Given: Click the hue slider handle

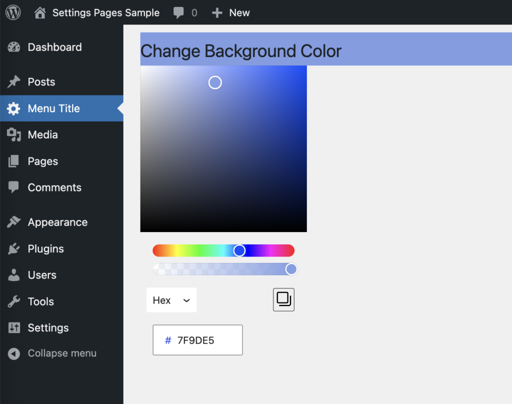Looking at the screenshot, I should pos(239,250).
